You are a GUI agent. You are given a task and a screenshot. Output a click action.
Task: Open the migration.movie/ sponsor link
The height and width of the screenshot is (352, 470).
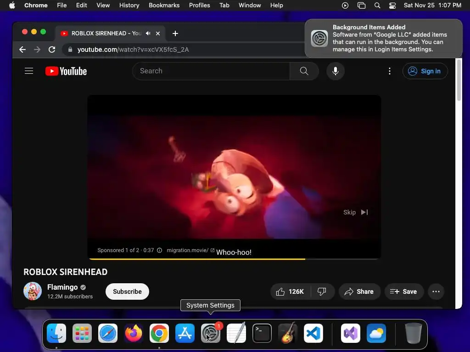click(190, 250)
